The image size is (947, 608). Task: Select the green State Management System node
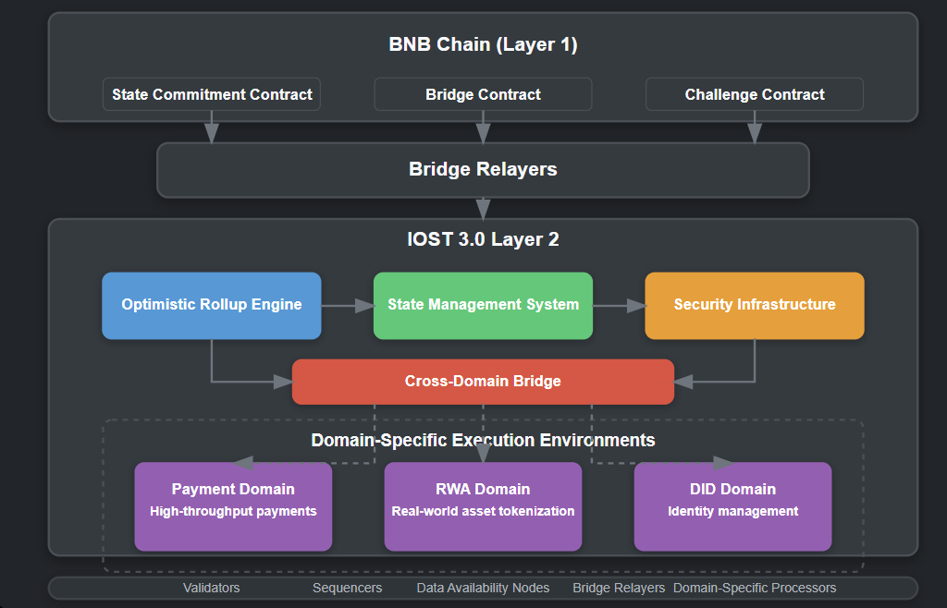pyautogui.click(x=483, y=305)
